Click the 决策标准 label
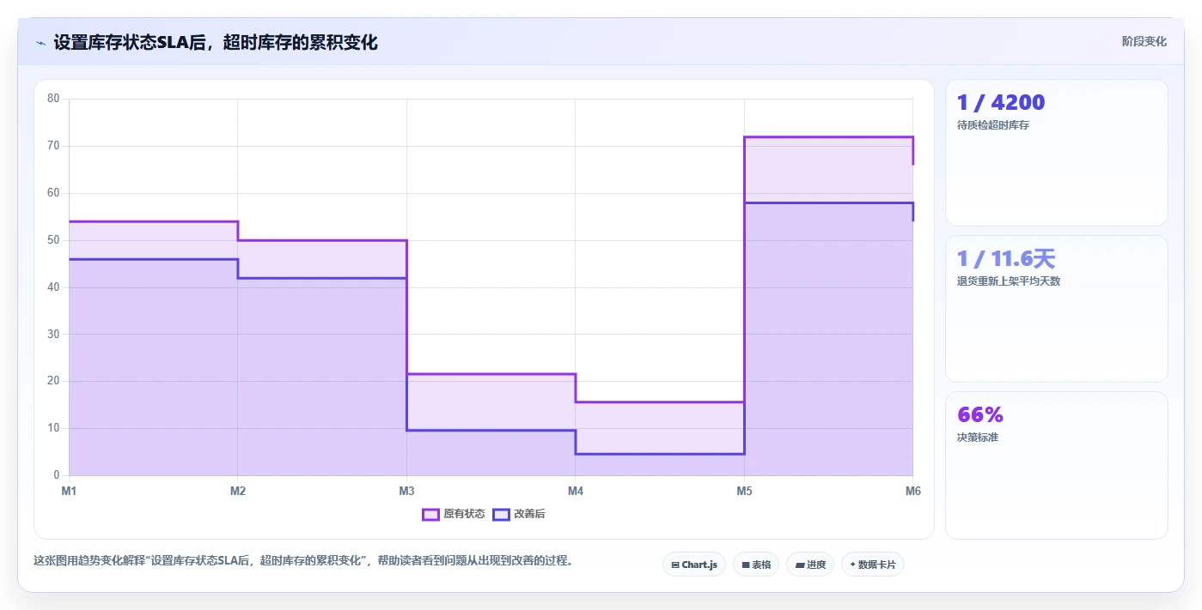 977,438
